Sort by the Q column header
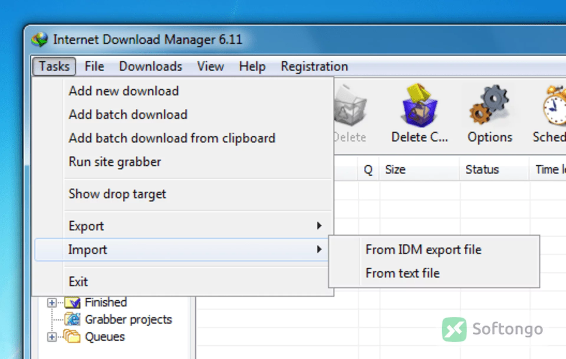This screenshot has width=566, height=359. (x=368, y=169)
